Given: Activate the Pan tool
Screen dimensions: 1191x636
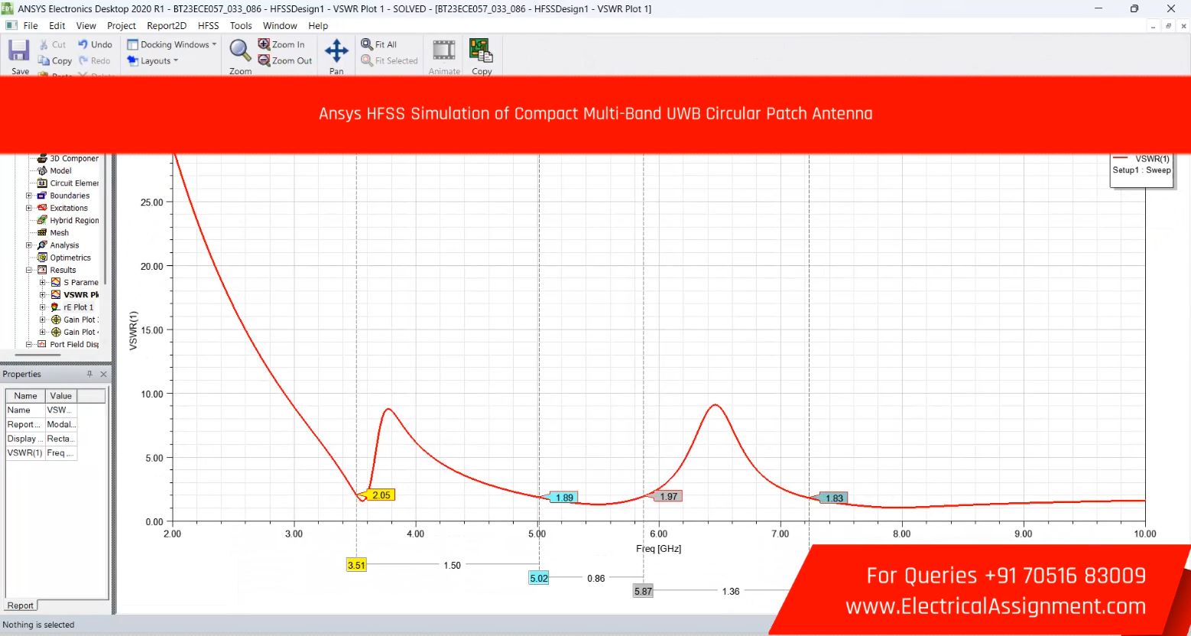Looking at the screenshot, I should 336,57.
